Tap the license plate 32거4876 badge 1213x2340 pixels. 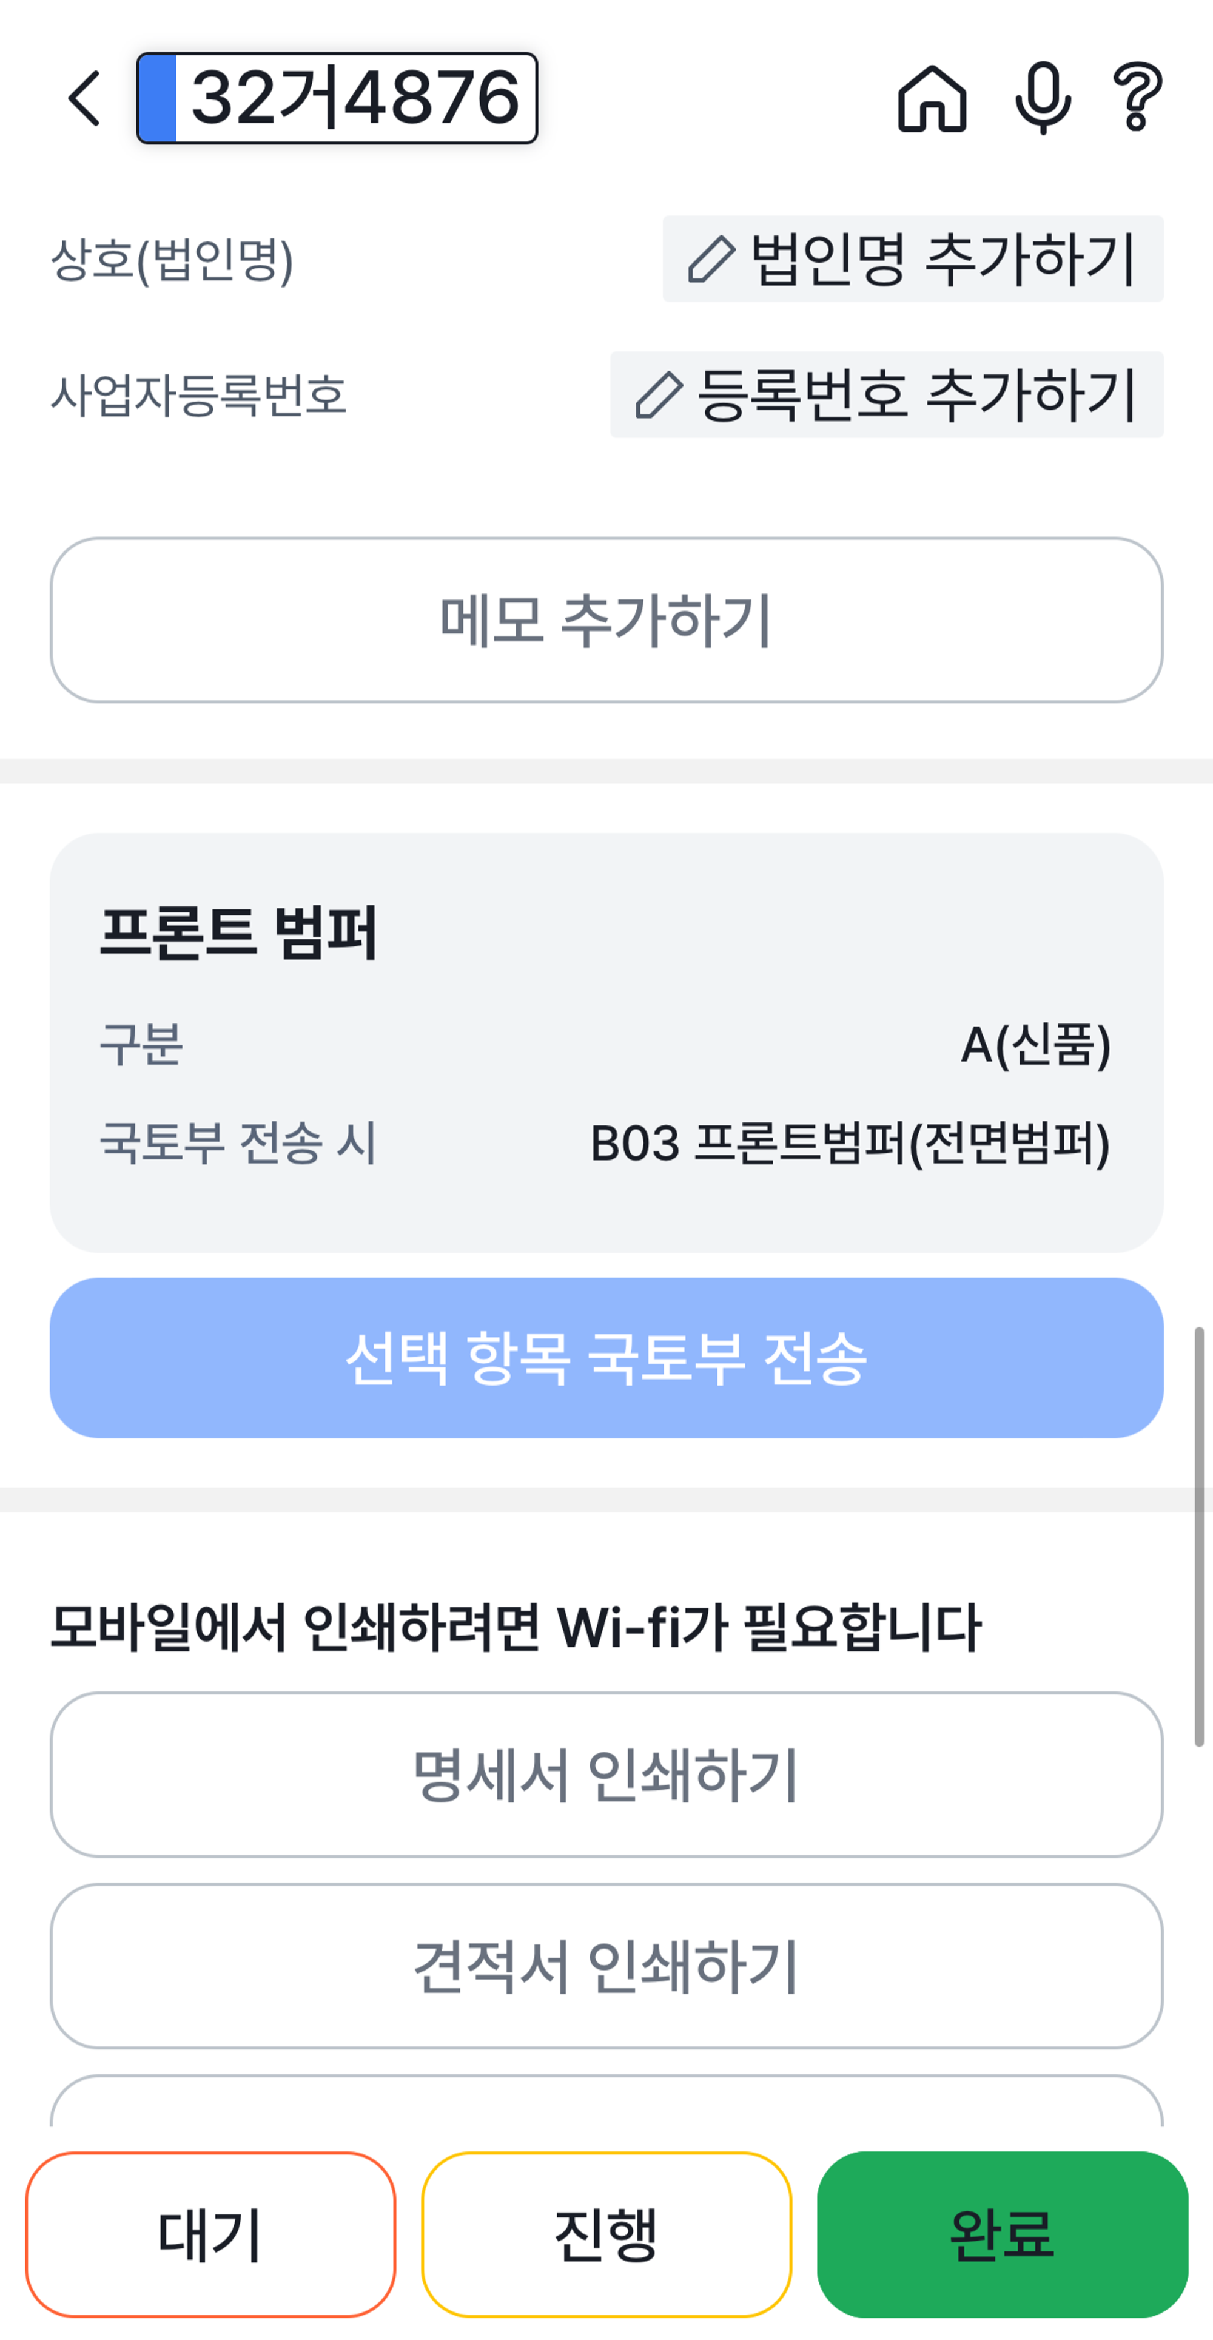point(337,98)
